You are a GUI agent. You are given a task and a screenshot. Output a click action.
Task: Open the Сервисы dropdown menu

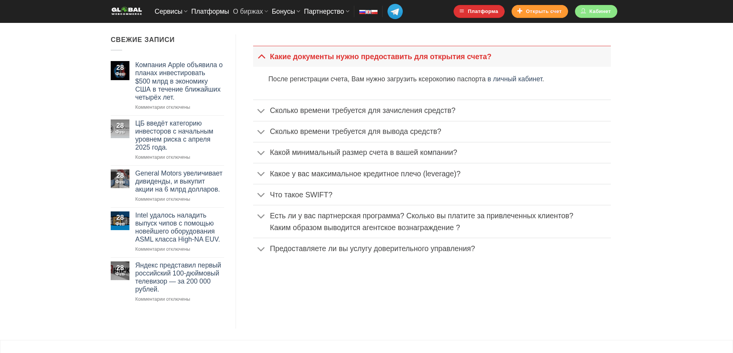click(x=169, y=11)
